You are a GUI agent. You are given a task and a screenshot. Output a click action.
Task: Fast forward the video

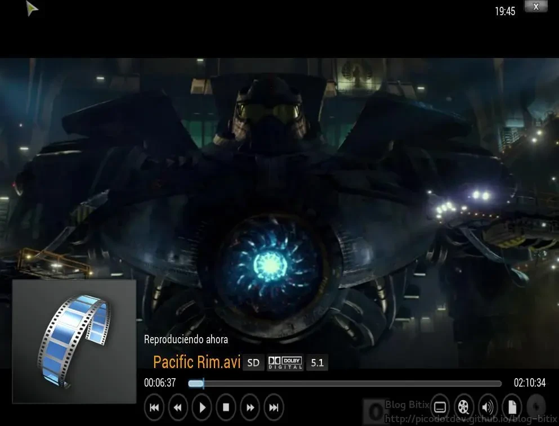(x=250, y=407)
